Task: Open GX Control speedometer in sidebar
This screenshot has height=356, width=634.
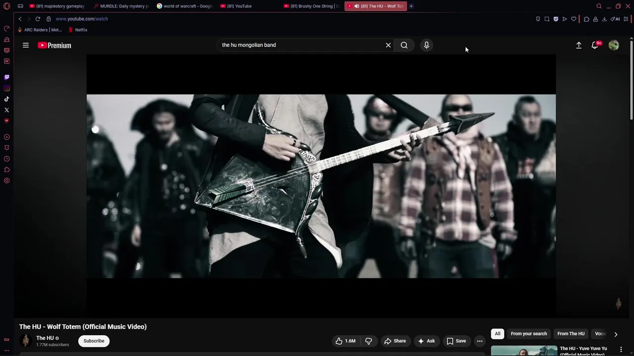Action: click(x=6, y=28)
